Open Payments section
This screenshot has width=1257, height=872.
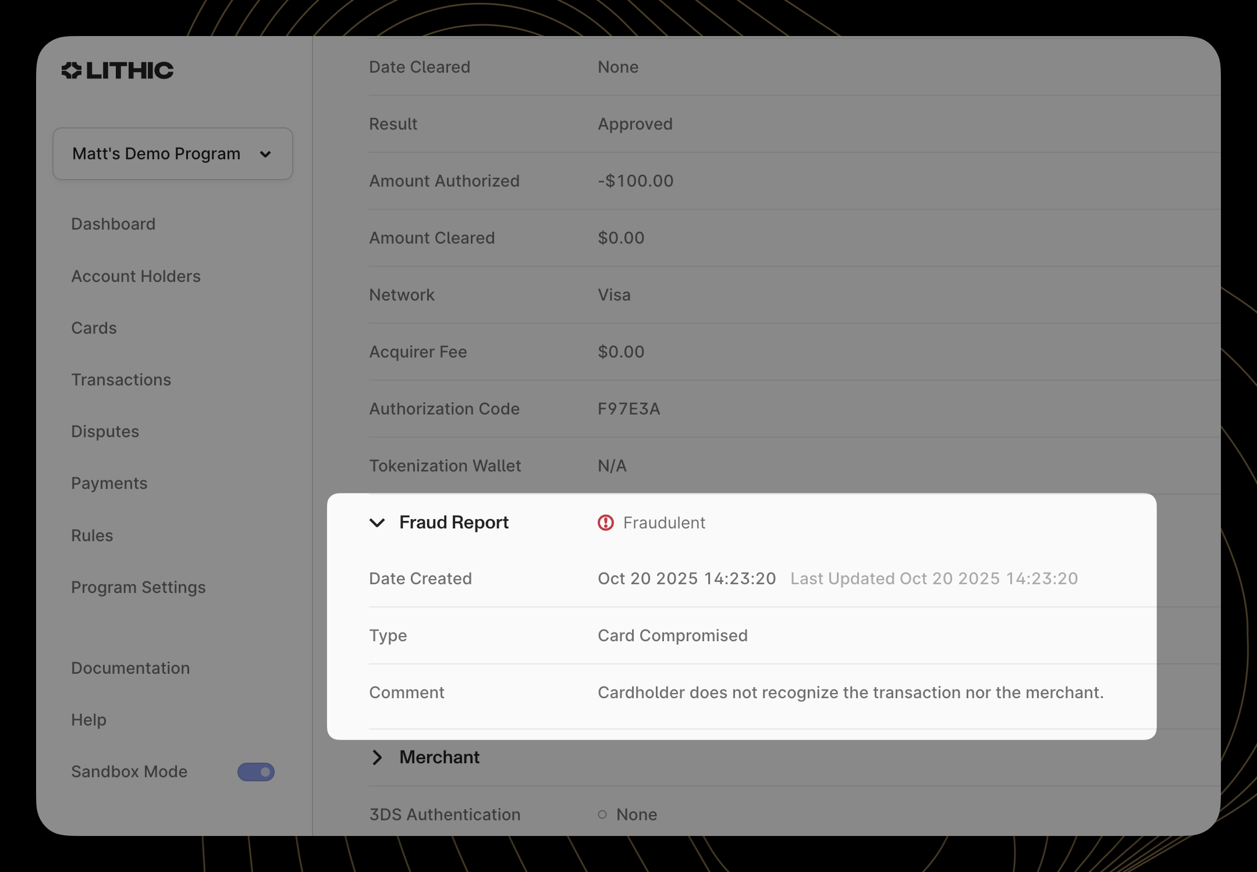point(109,483)
